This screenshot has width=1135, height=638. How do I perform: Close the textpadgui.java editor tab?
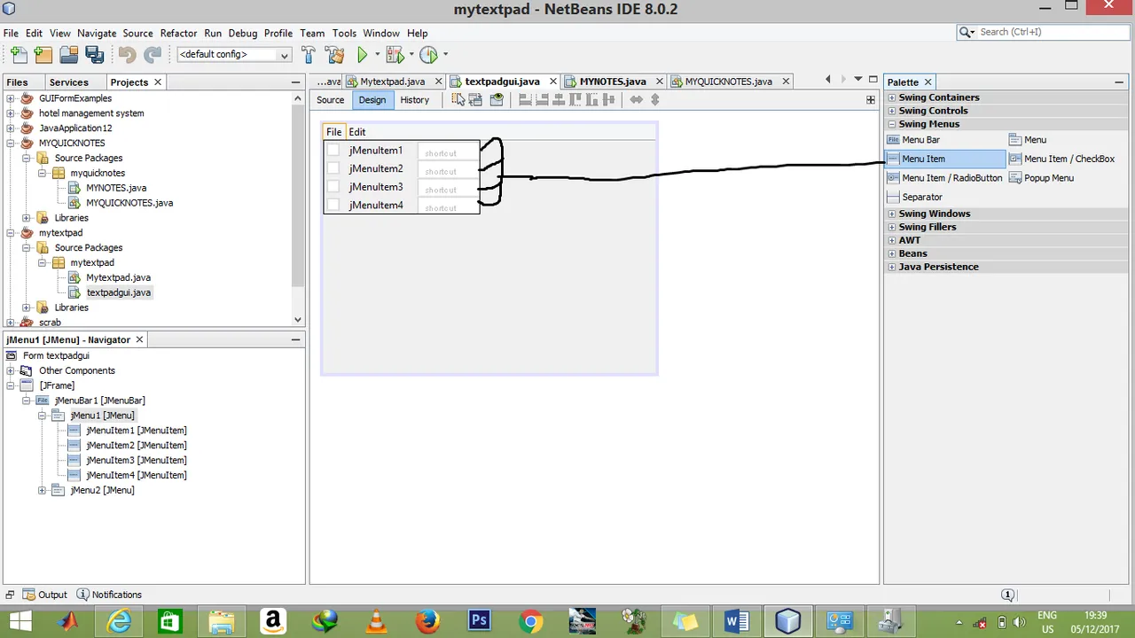pos(553,82)
